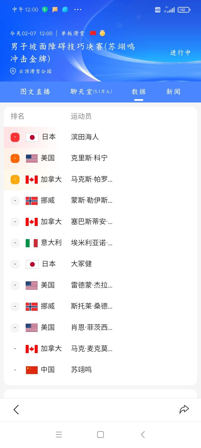Switch to the 新闻 tab
This screenshot has width=201, height=448.
point(173,92)
